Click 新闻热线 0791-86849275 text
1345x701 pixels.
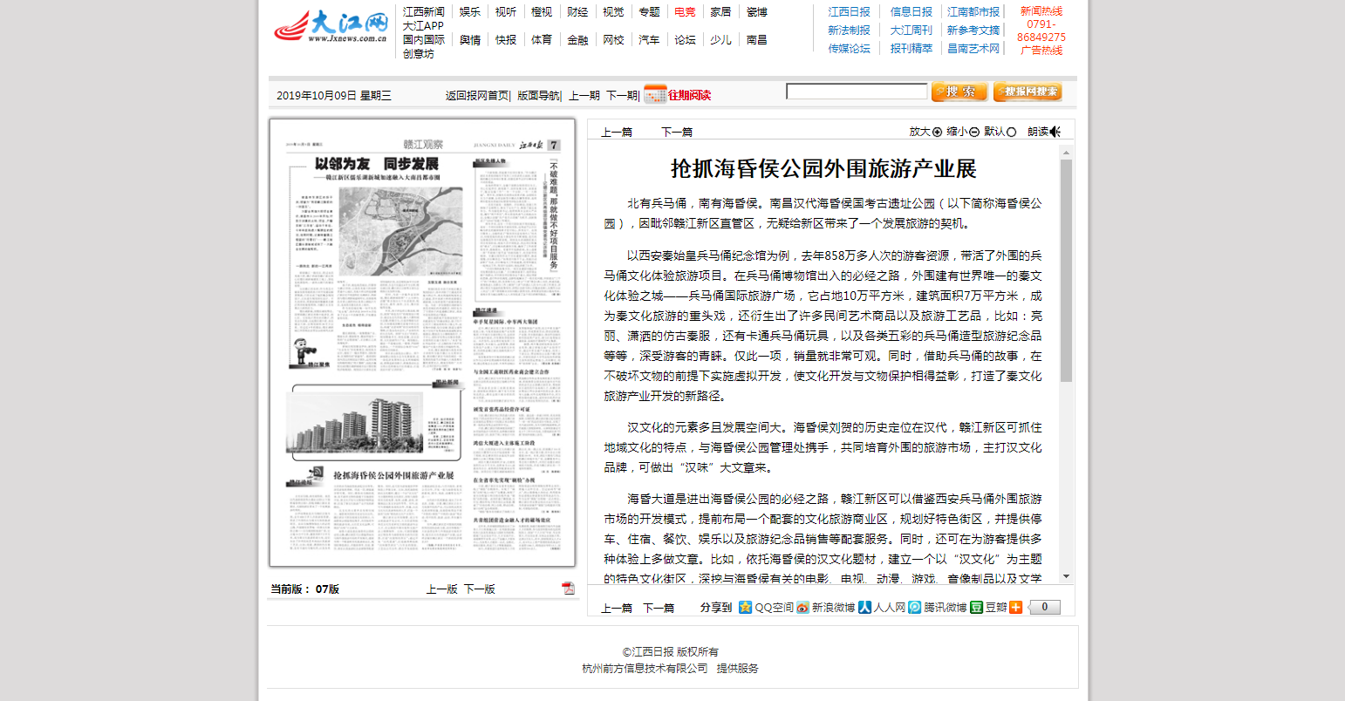tap(1041, 24)
